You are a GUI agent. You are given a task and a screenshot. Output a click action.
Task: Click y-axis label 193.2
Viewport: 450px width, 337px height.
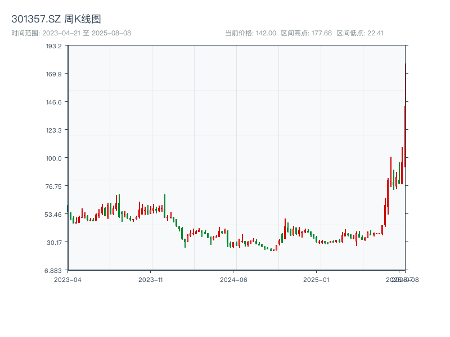[x=54, y=46]
